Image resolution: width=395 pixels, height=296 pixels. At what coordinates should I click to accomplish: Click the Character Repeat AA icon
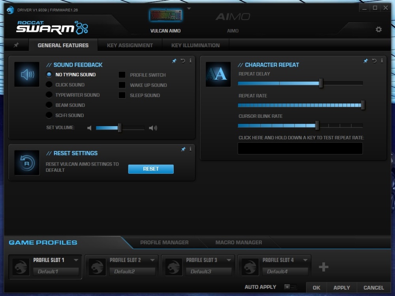tap(218, 74)
